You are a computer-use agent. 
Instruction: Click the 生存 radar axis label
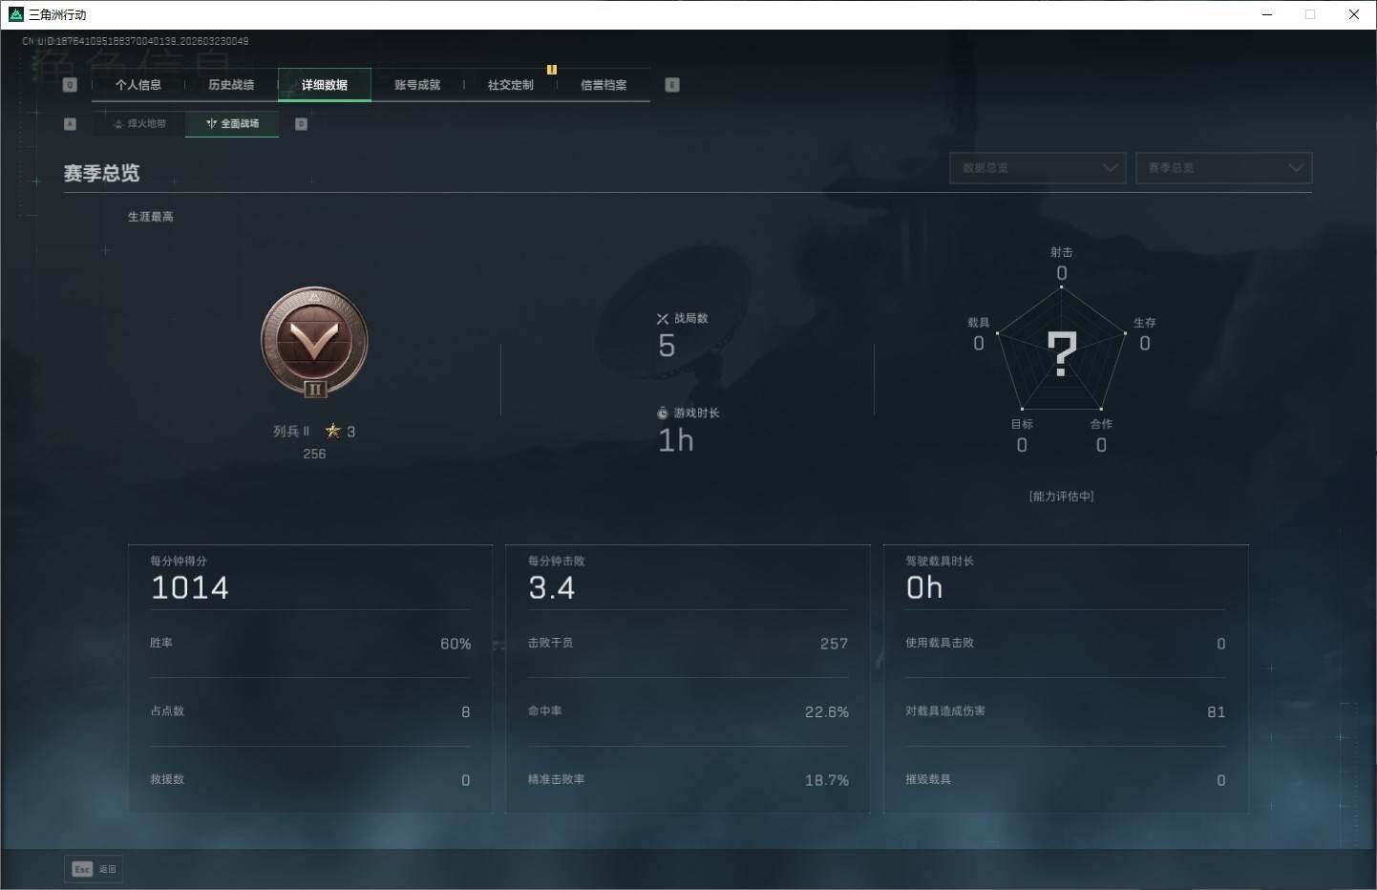pyautogui.click(x=1145, y=323)
